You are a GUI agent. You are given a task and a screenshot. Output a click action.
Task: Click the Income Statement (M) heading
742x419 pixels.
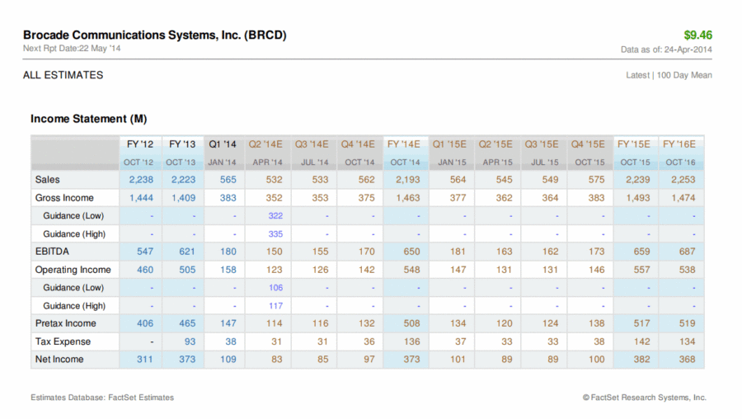pyautogui.click(x=89, y=119)
